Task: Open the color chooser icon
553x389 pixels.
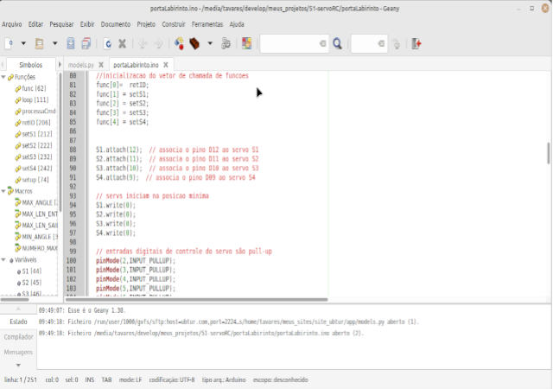Action: (x=247, y=42)
